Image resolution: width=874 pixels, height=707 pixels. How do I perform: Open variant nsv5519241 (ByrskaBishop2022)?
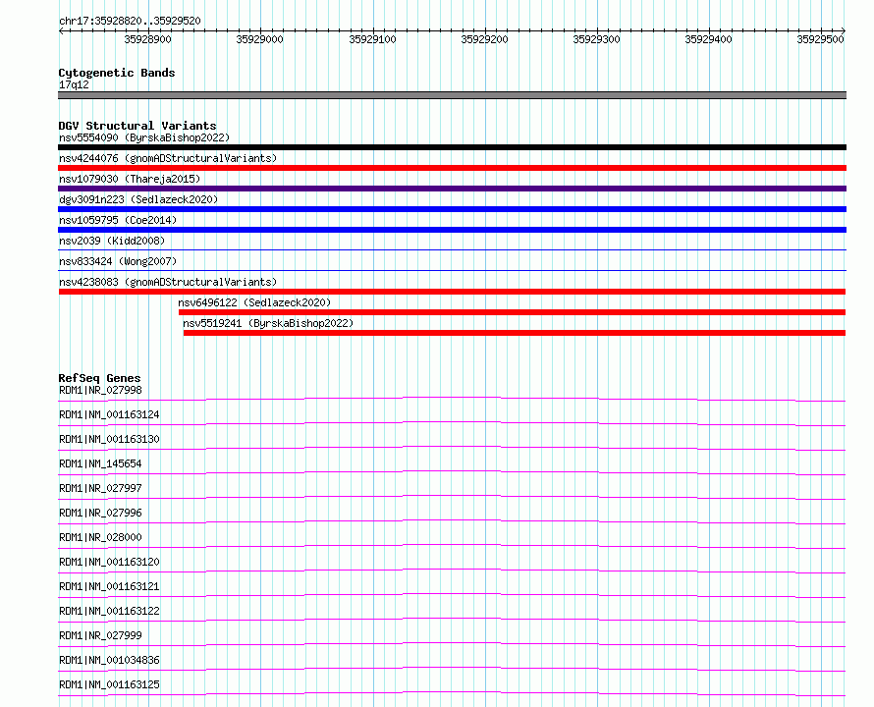click(x=268, y=323)
